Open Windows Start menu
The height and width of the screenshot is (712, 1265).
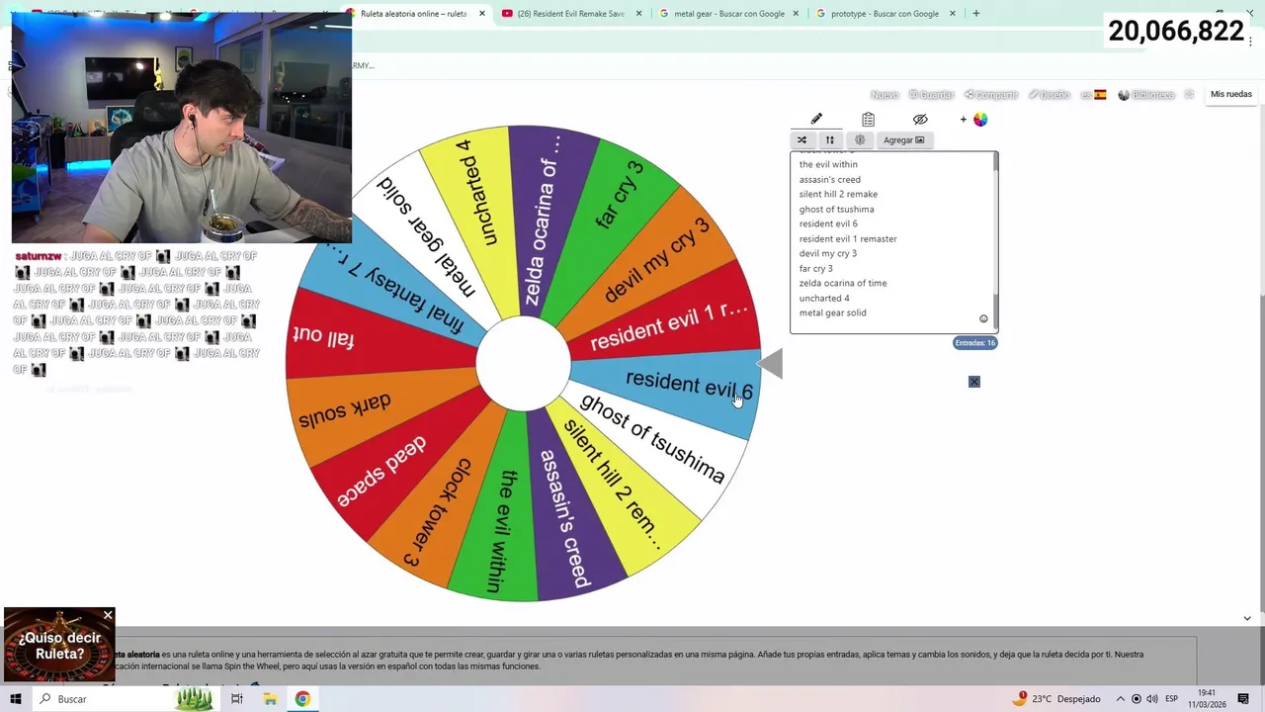tap(16, 699)
